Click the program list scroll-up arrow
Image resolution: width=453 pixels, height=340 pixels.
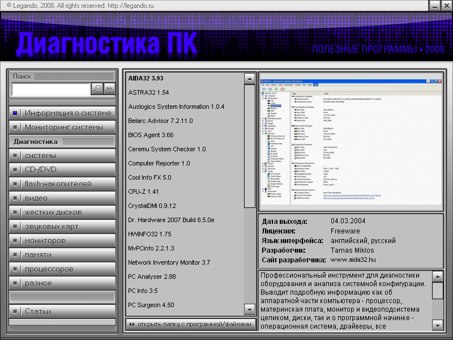(x=250, y=79)
